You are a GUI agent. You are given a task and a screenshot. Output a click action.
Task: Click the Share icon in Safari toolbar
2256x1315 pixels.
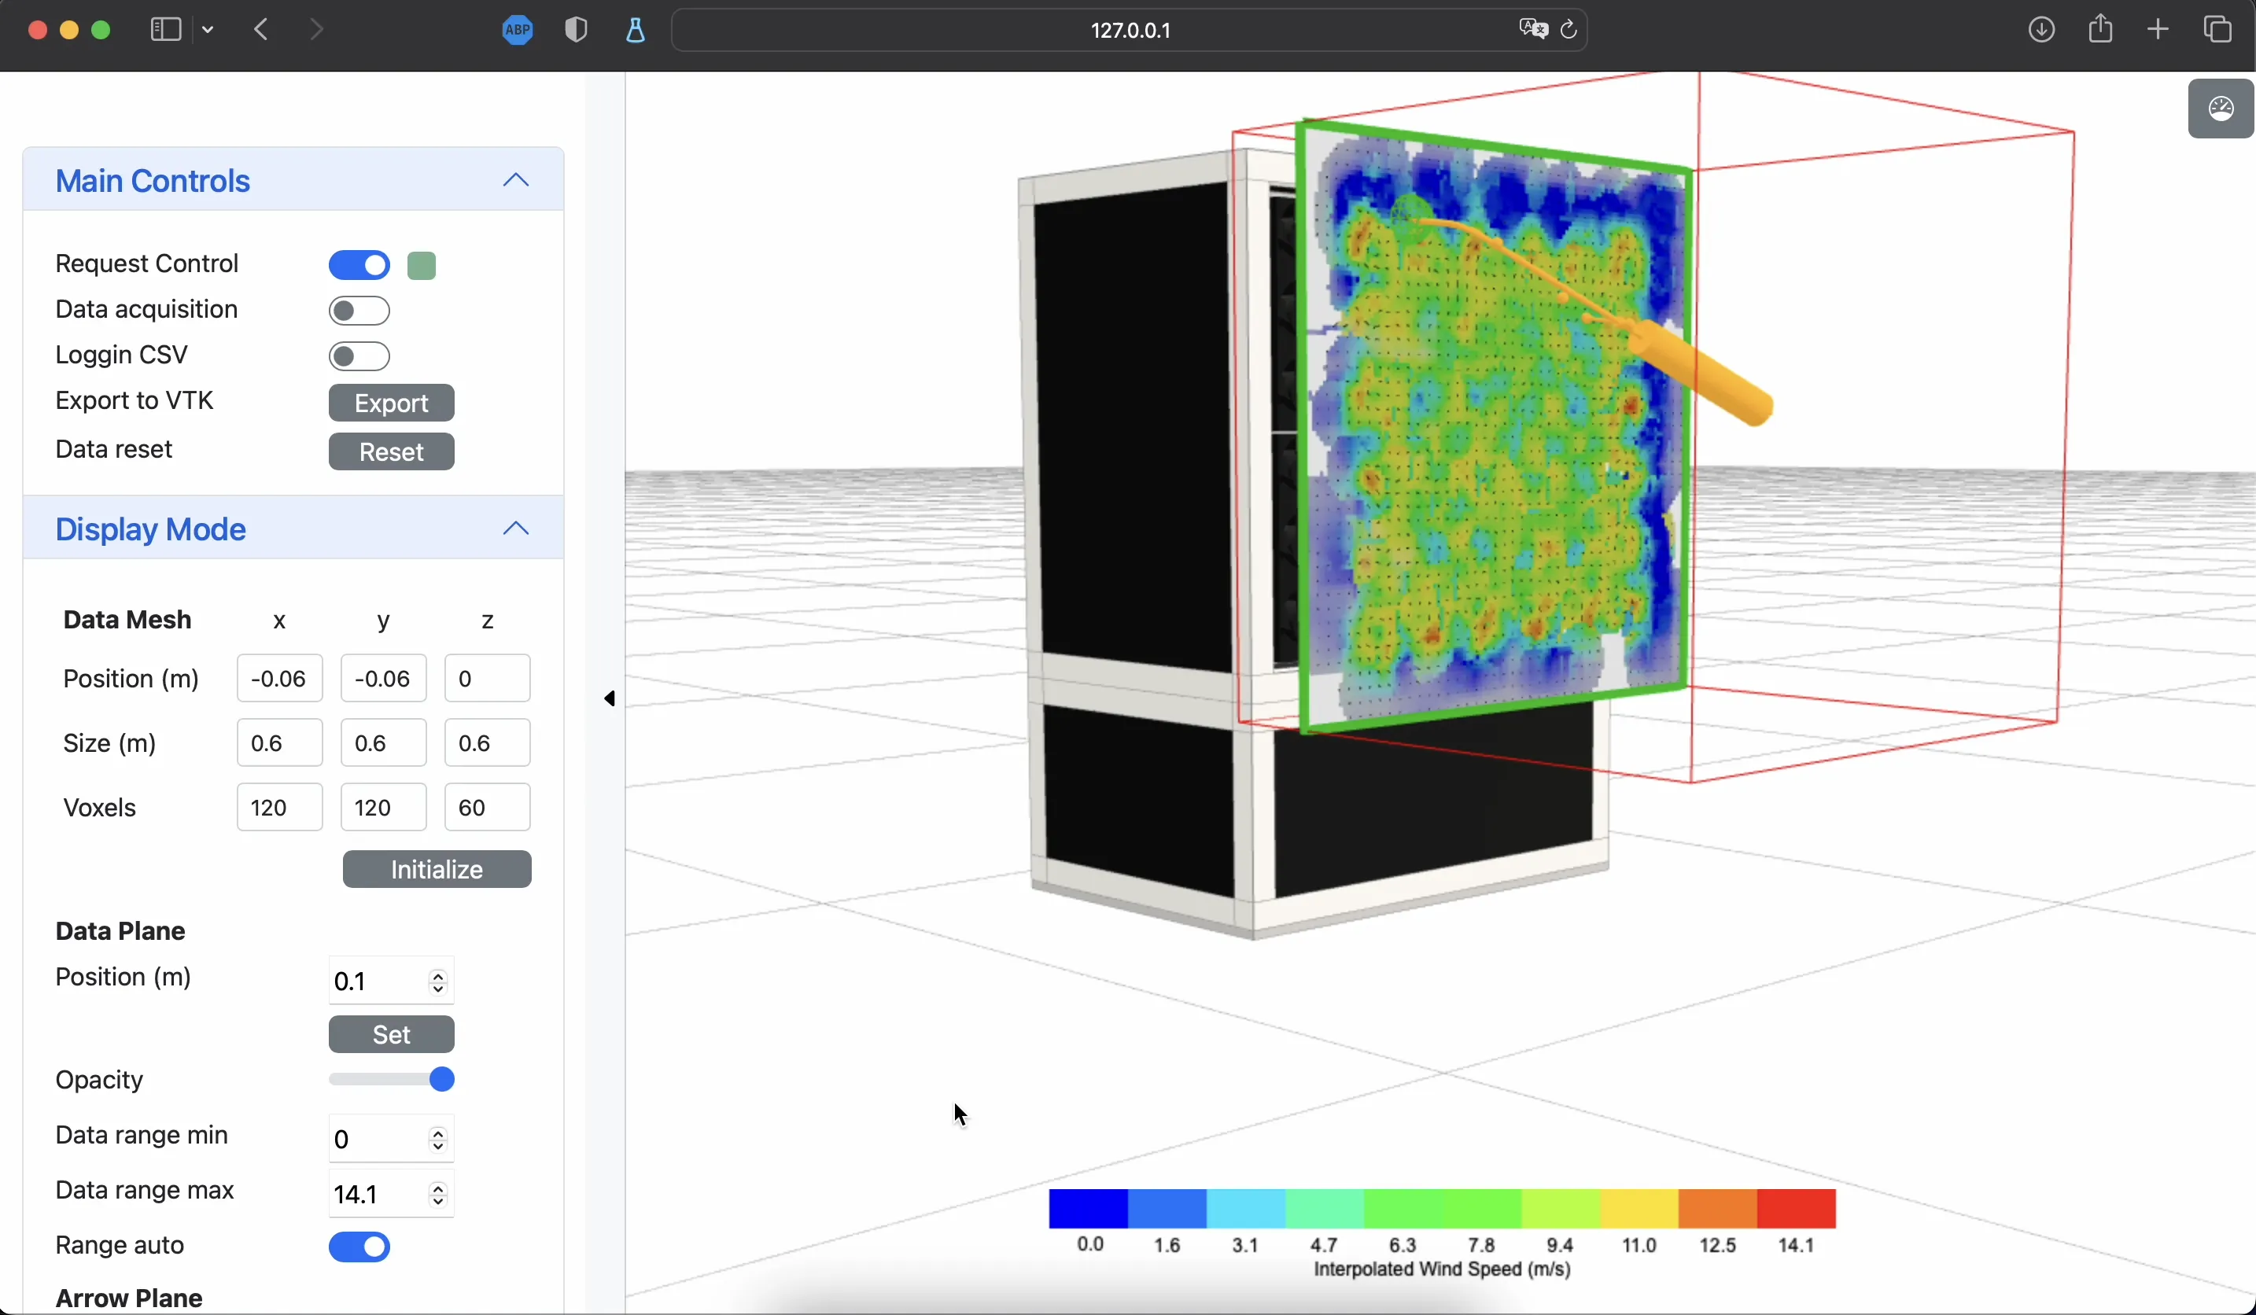pos(2100,28)
